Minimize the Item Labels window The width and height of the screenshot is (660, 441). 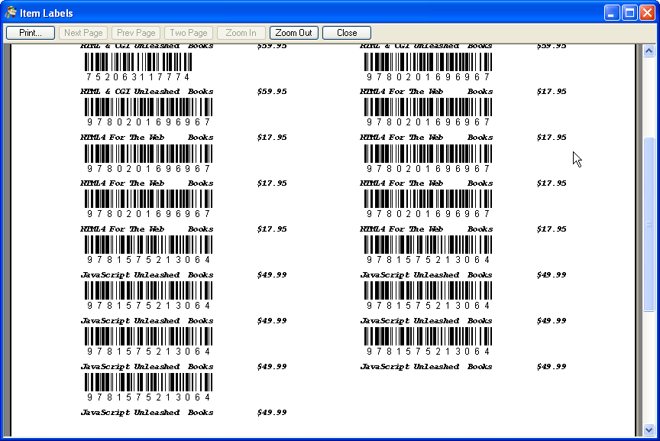(612, 13)
